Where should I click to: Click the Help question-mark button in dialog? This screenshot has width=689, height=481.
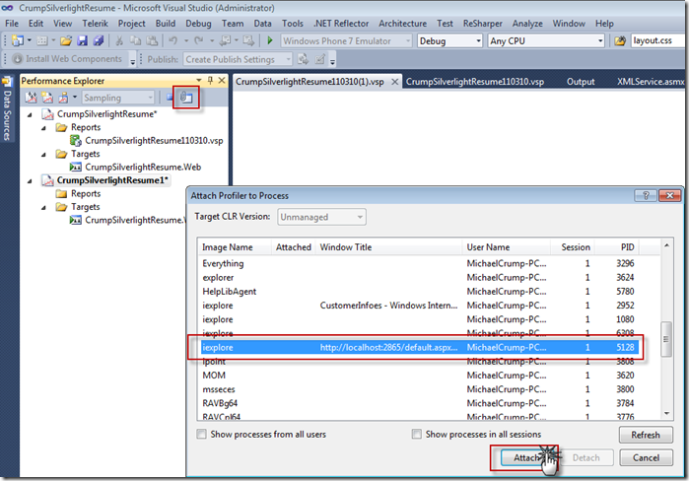pos(646,195)
